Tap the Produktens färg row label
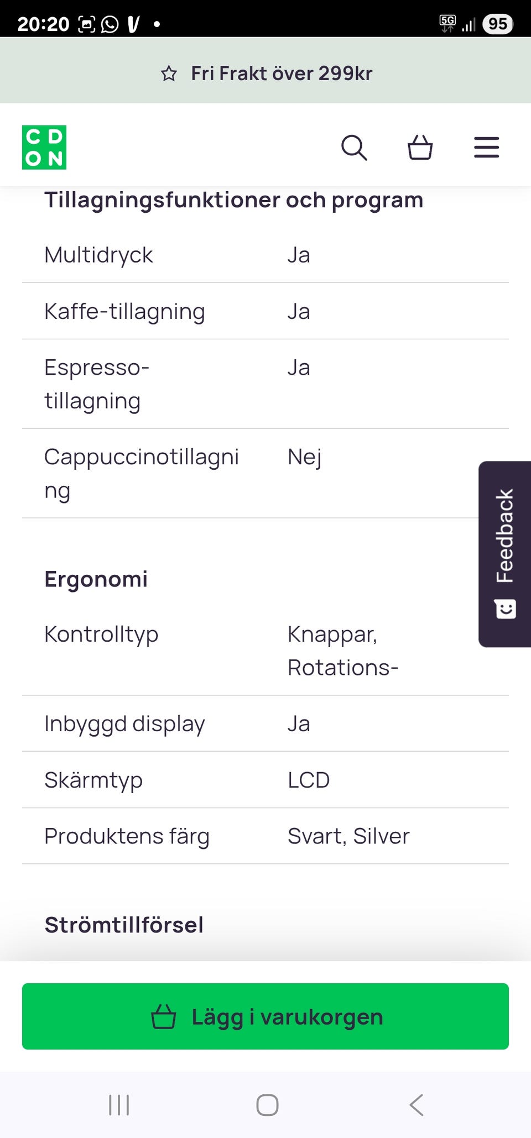Viewport: 531px width, 1138px height. (x=127, y=836)
